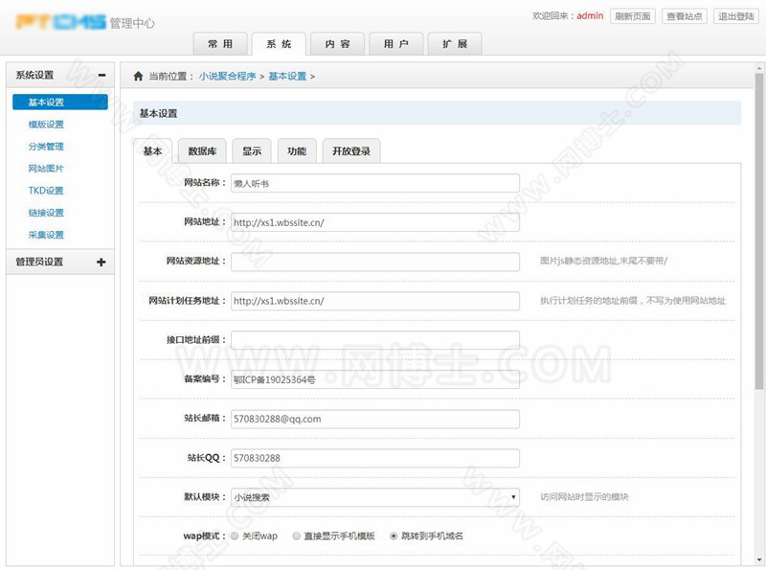Open 链接设置 in the sidebar
The width and height of the screenshot is (766, 570).
46,213
